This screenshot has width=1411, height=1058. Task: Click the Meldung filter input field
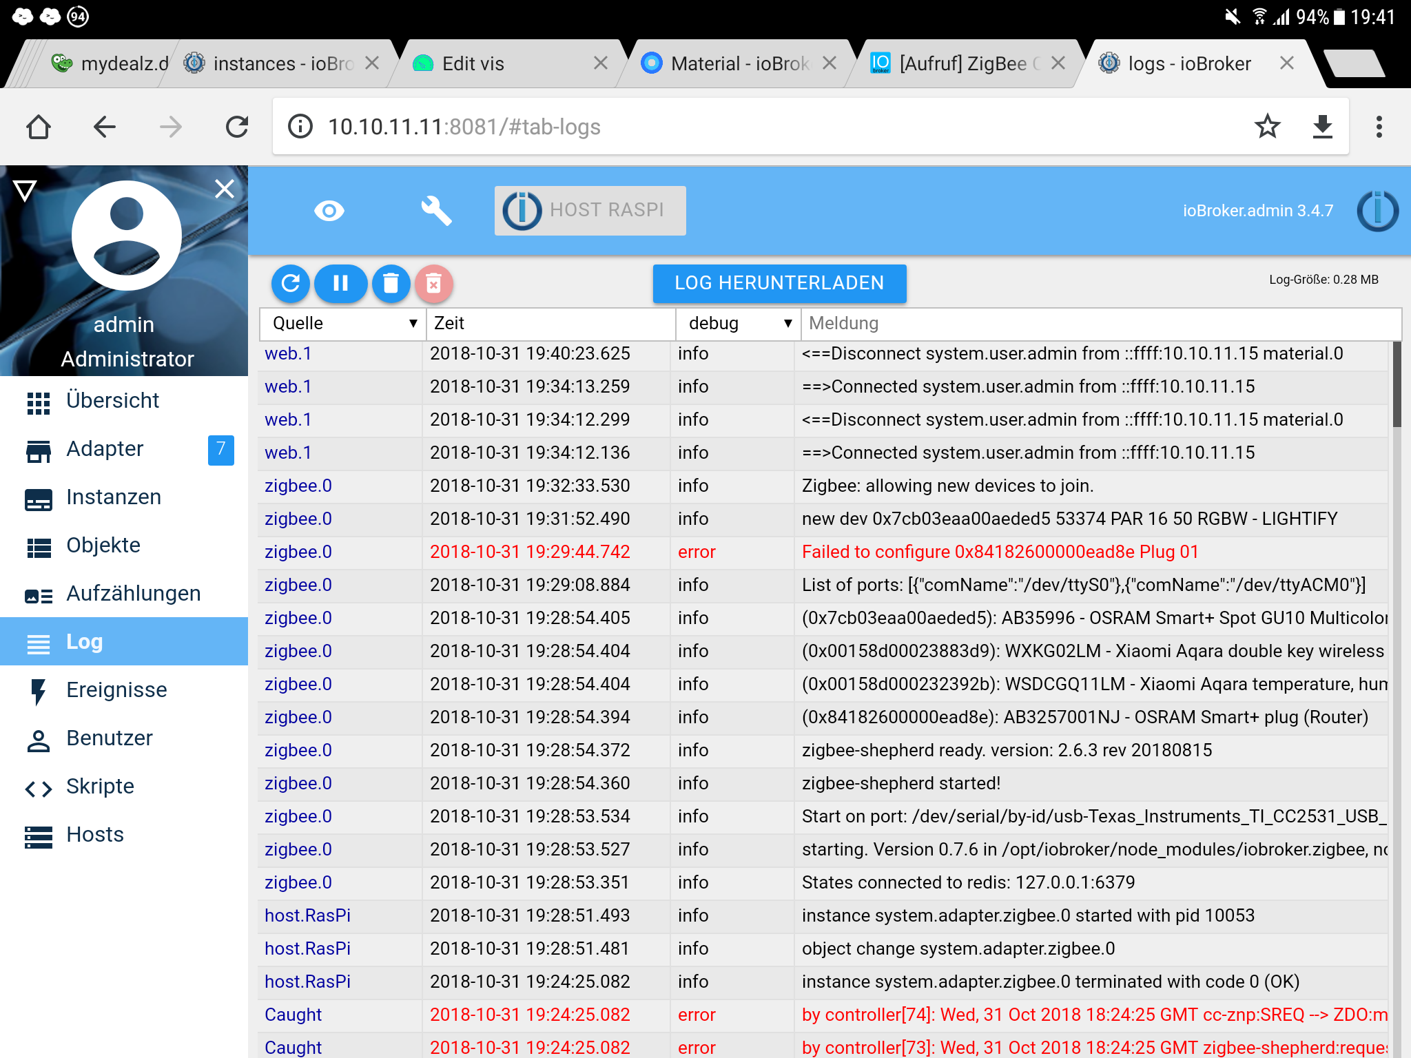(x=1100, y=324)
